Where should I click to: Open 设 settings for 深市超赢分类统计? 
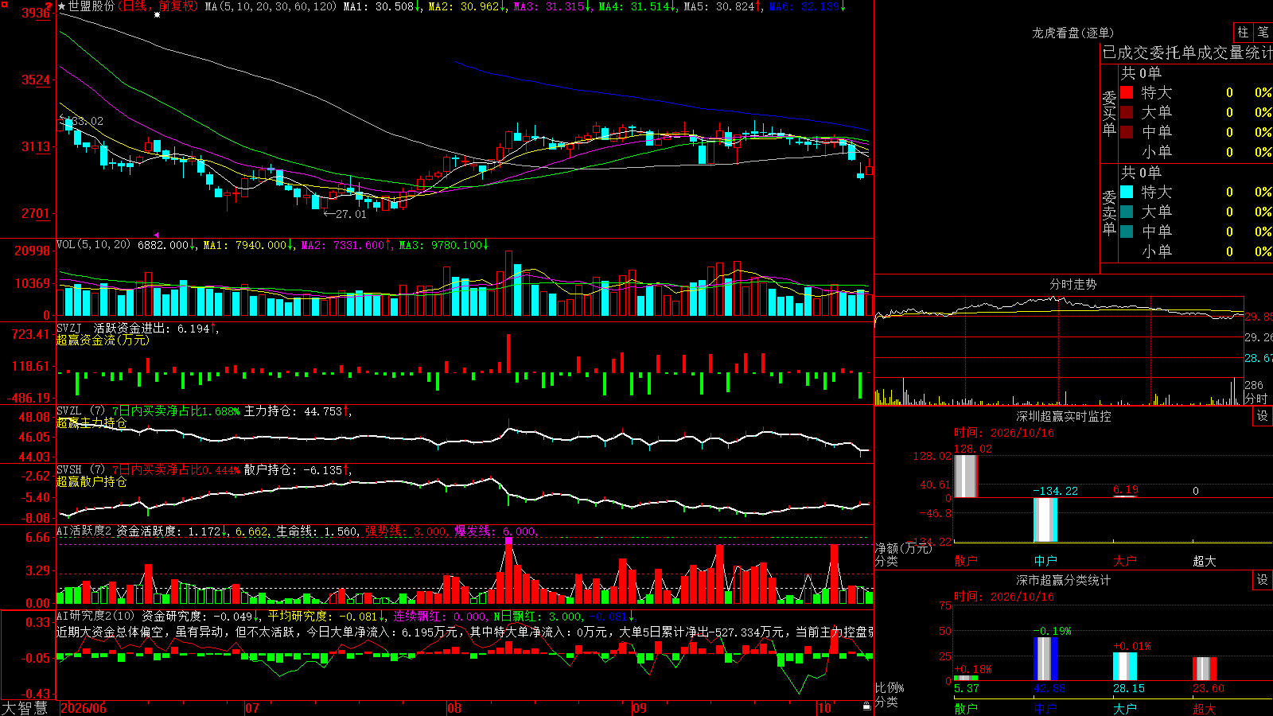pyautogui.click(x=1263, y=580)
